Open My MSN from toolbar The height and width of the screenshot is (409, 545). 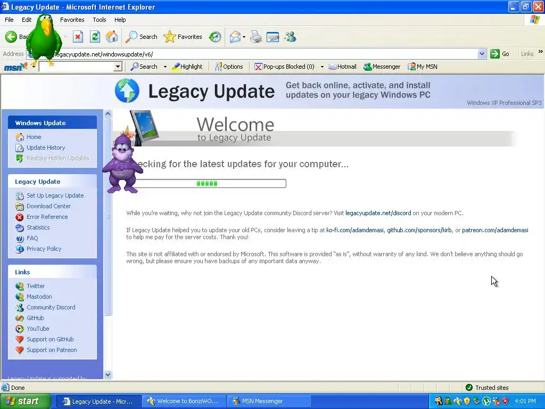[x=422, y=67]
